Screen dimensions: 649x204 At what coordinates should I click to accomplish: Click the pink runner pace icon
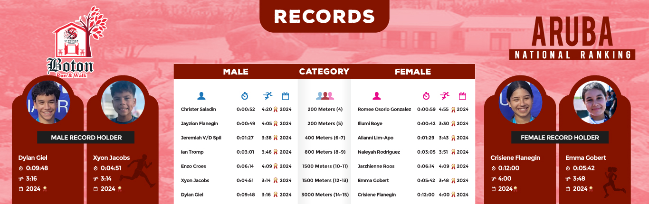[x=444, y=95]
